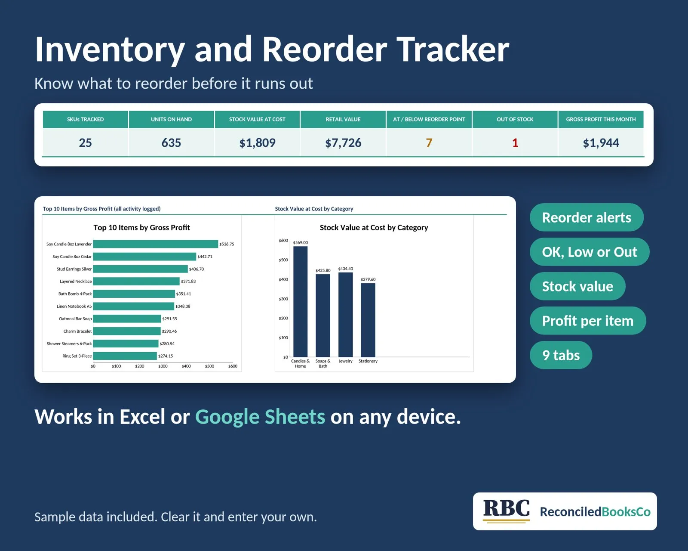The image size is (688, 551).
Task: Select the Linen Notebook A5 label
Action: pos(74,306)
